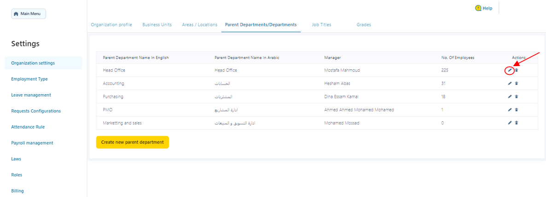
Task: Click the pencil icon for Accounting
Action: (x=510, y=84)
